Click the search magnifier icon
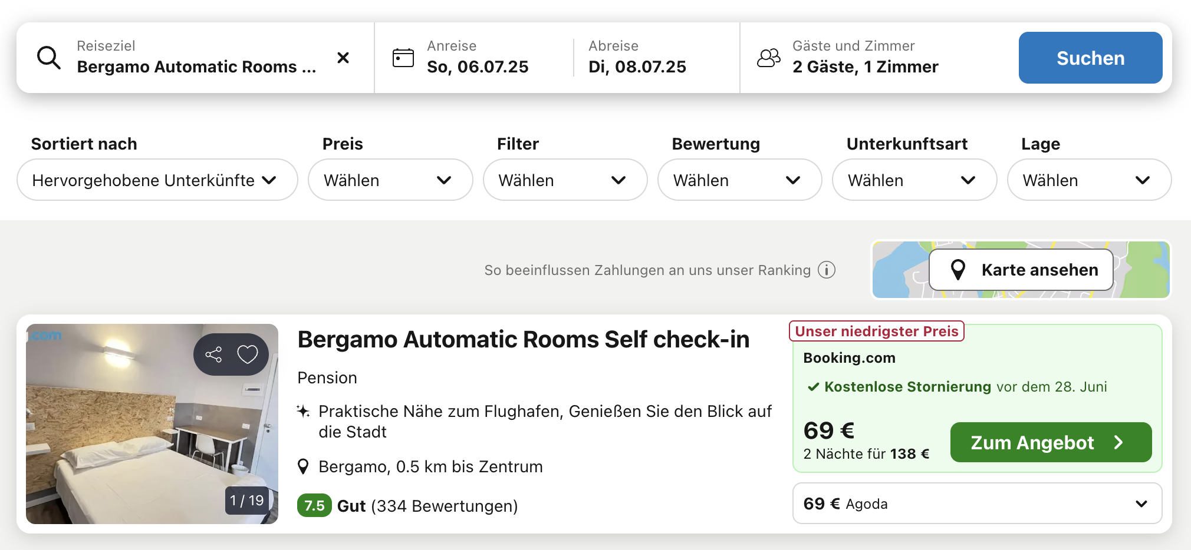This screenshot has width=1191, height=550. click(x=49, y=58)
